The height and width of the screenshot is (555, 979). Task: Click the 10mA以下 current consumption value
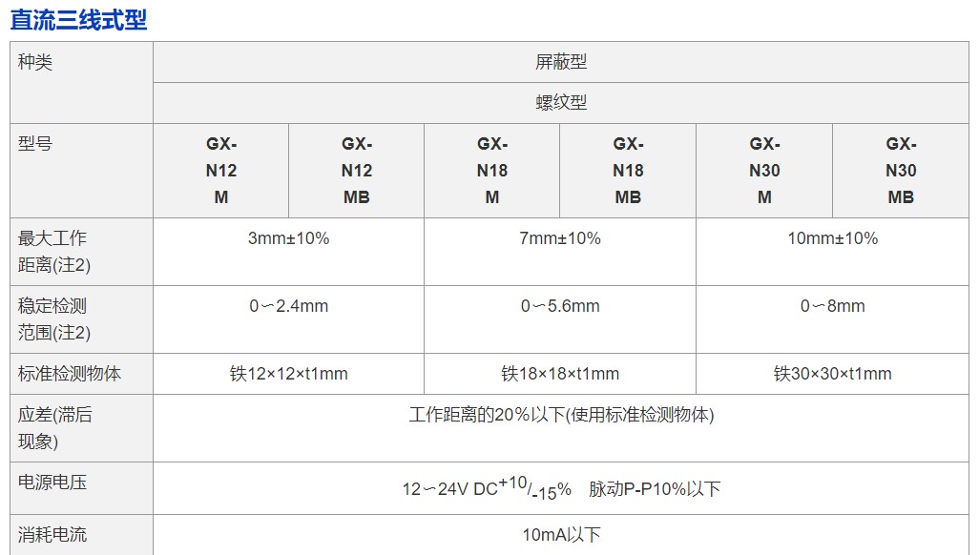pyautogui.click(x=561, y=535)
